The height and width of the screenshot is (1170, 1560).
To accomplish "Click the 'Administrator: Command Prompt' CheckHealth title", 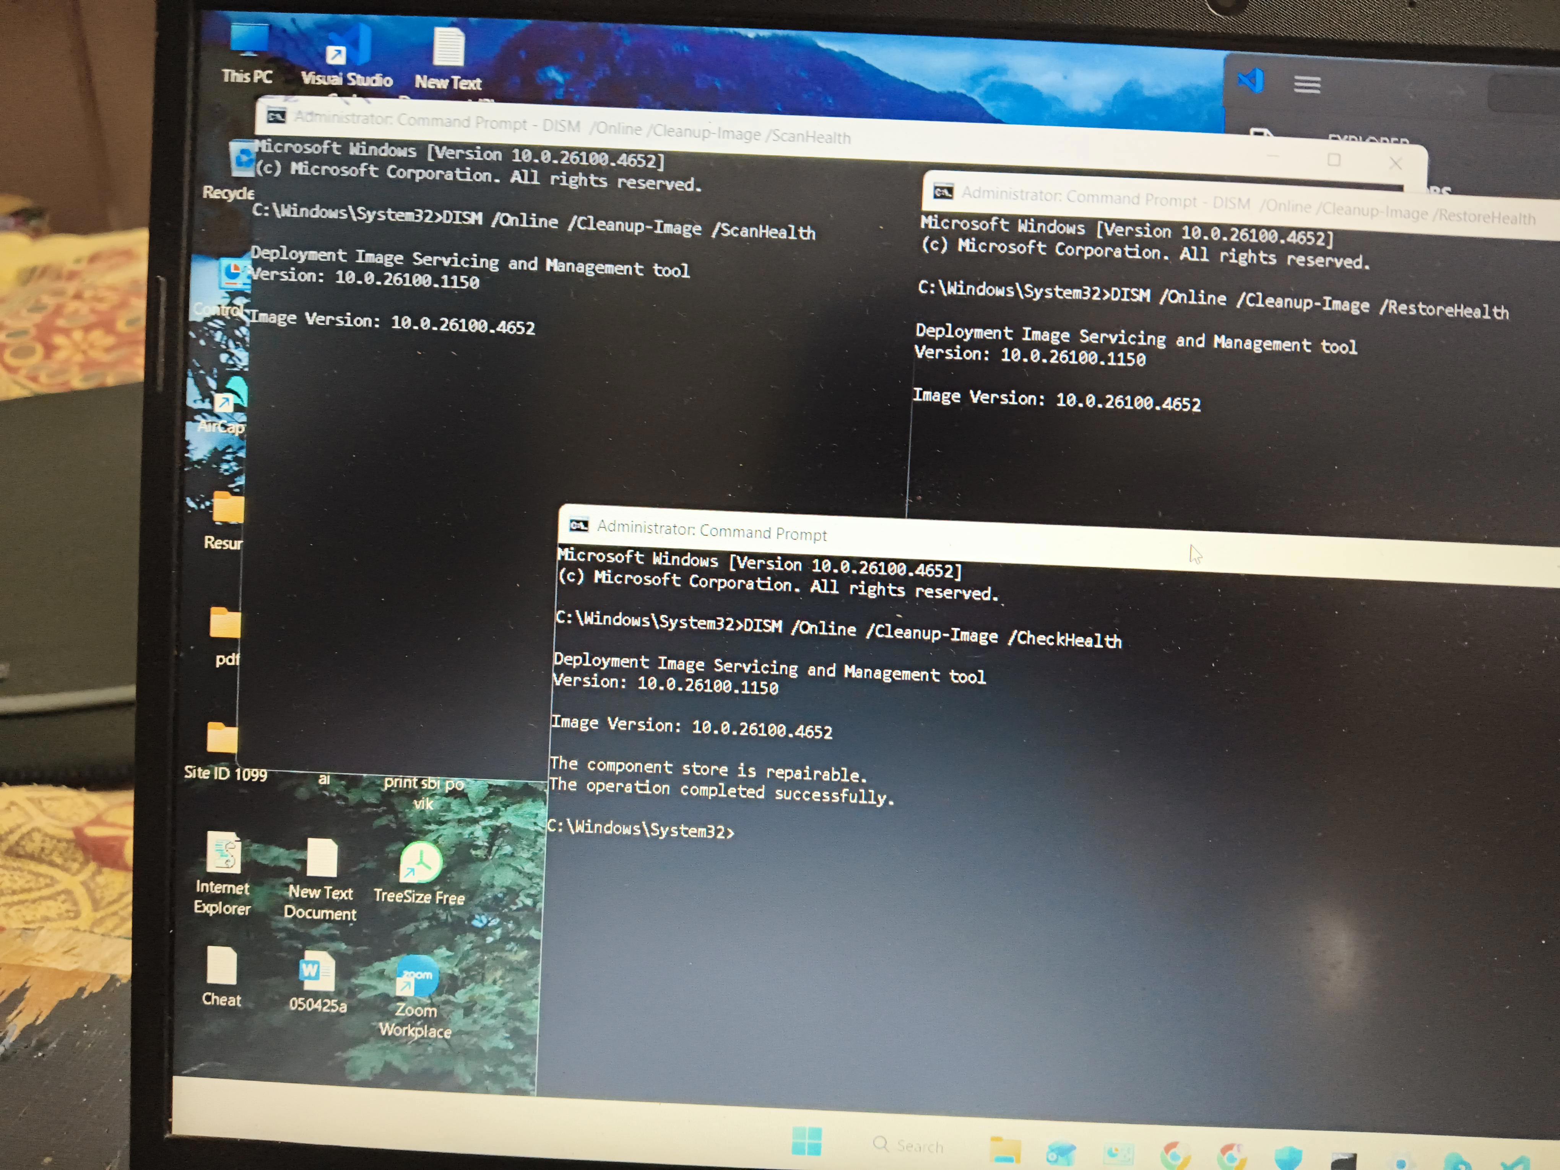I will [x=712, y=530].
